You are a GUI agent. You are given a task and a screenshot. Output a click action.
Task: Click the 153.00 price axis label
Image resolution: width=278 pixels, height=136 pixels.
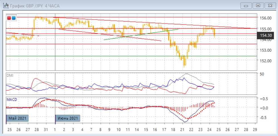point(265,50)
